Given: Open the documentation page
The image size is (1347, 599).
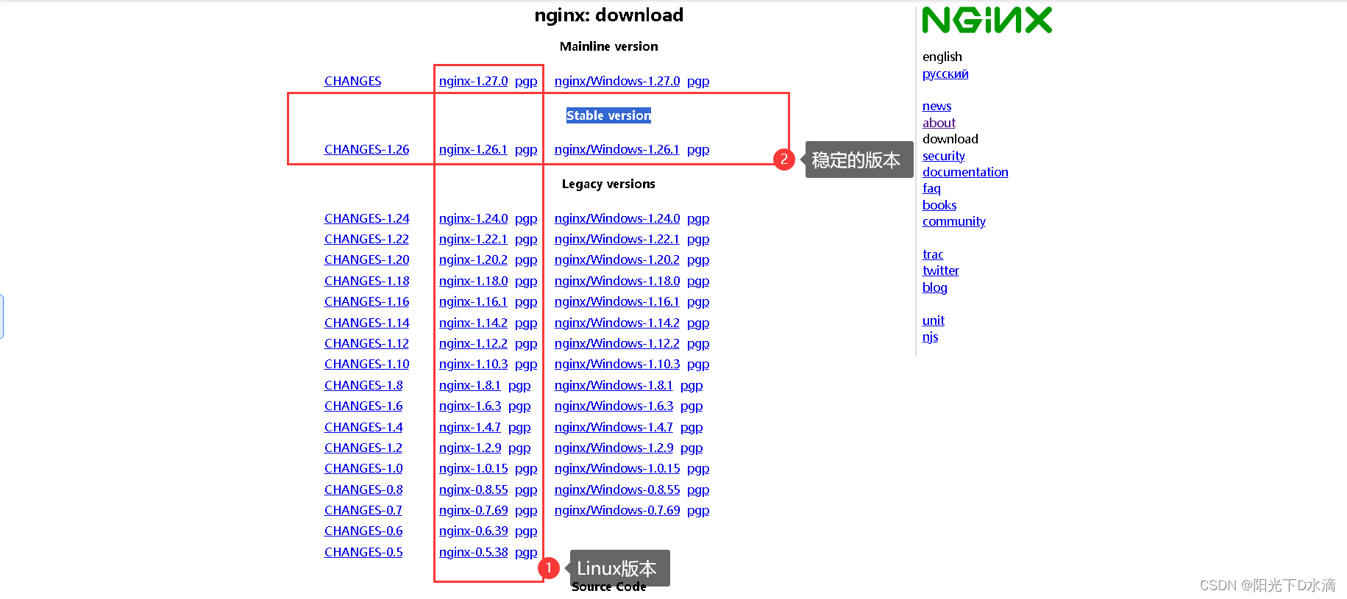Looking at the screenshot, I should [x=965, y=172].
